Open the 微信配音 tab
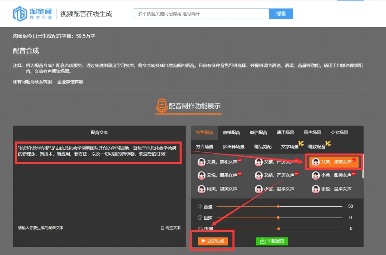Image resolution: width=386 pixels, height=255 pixels. click(x=258, y=132)
